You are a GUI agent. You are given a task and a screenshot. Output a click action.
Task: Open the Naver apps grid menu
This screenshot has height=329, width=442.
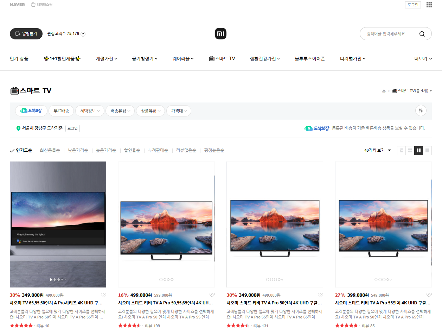(429, 5)
